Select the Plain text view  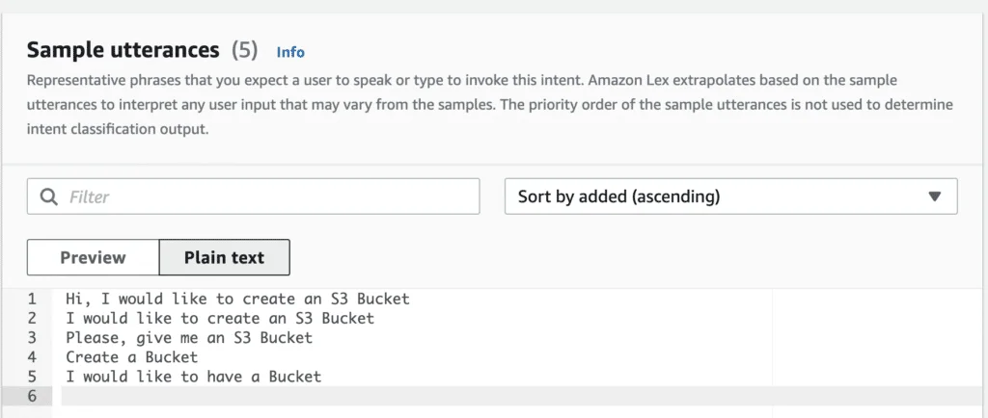click(x=224, y=257)
